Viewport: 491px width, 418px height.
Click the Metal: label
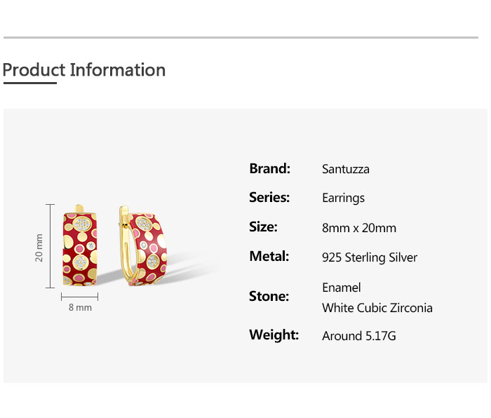click(269, 256)
